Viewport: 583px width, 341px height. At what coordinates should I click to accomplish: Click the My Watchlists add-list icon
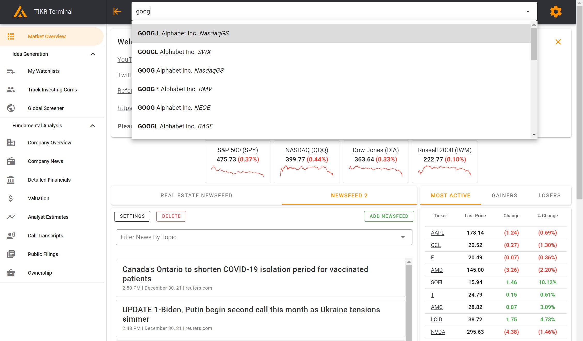click(11, 71)
